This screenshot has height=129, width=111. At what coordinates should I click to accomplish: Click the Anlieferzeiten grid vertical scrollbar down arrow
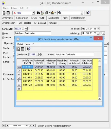[x=100, y=98]
